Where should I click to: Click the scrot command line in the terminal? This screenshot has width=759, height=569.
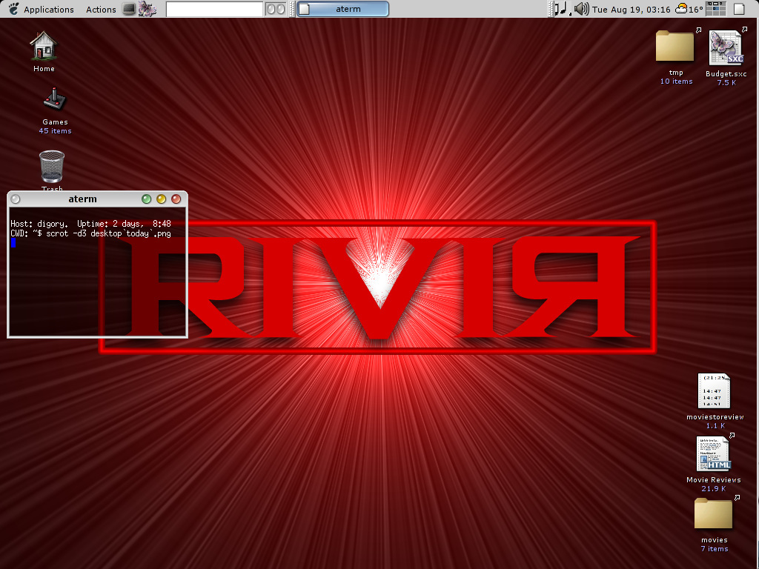90,233
